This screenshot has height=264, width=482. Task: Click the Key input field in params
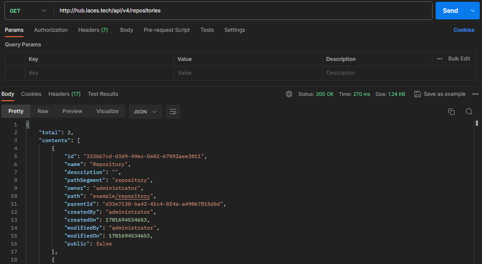99,73
